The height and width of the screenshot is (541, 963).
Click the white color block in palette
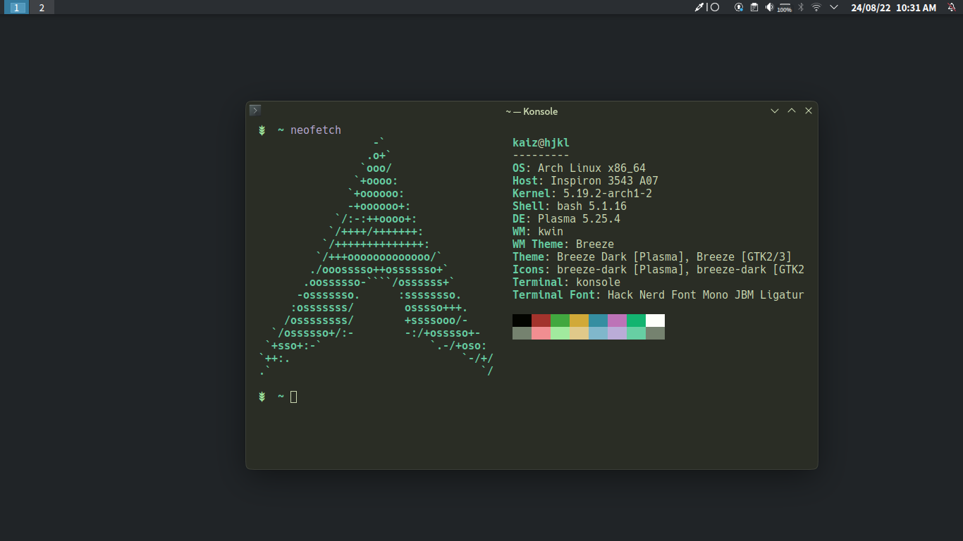(655, 321)
